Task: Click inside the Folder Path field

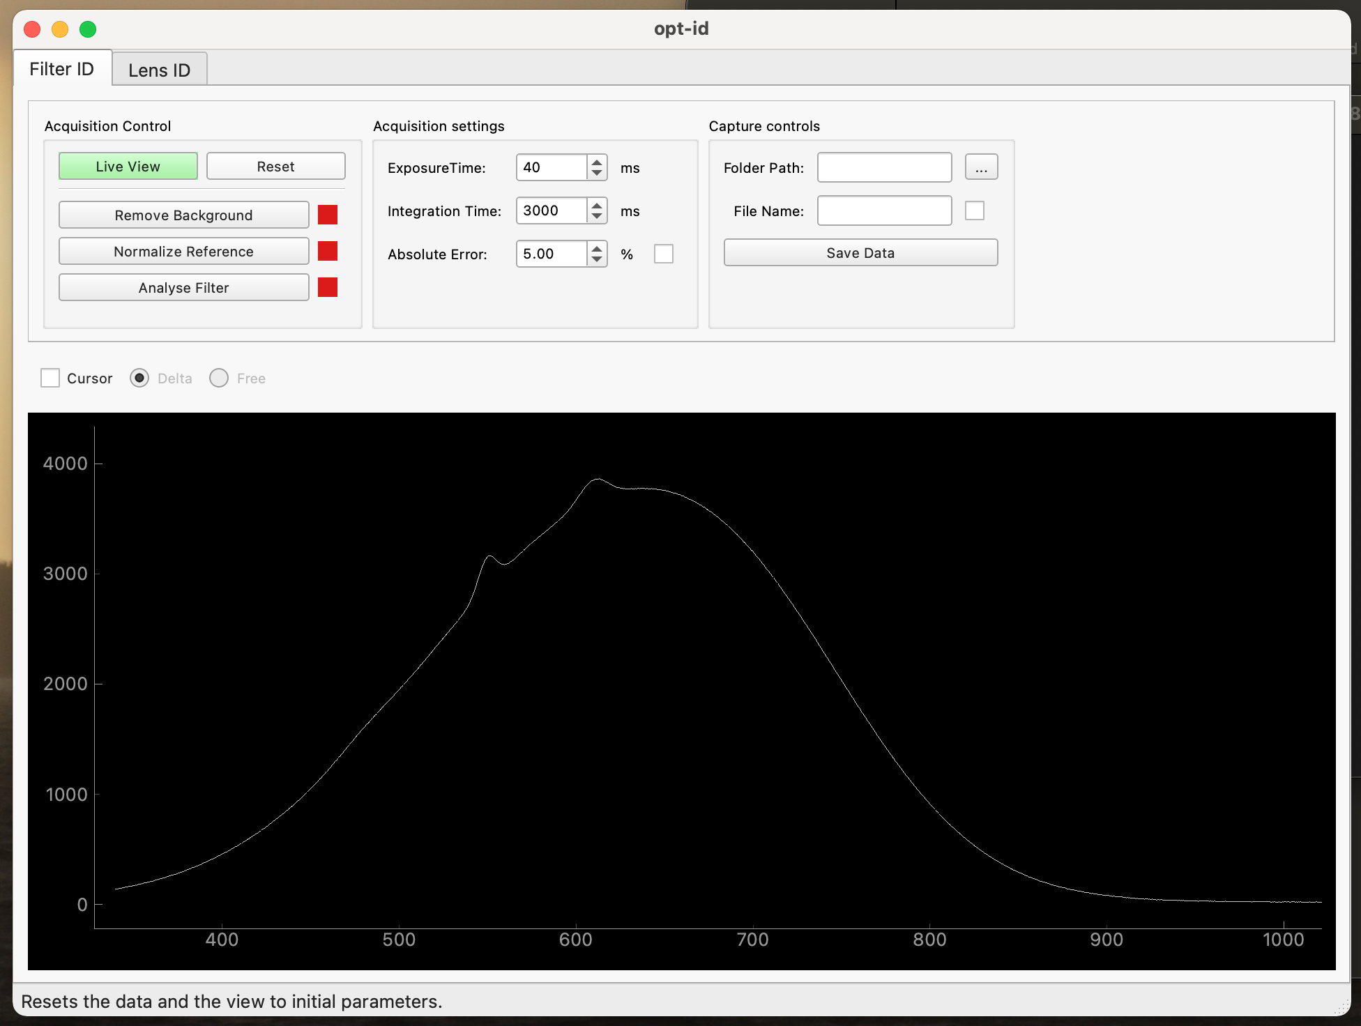Action: pos(884,167)
